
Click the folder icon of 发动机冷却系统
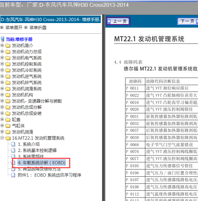(x=8, y=70)
